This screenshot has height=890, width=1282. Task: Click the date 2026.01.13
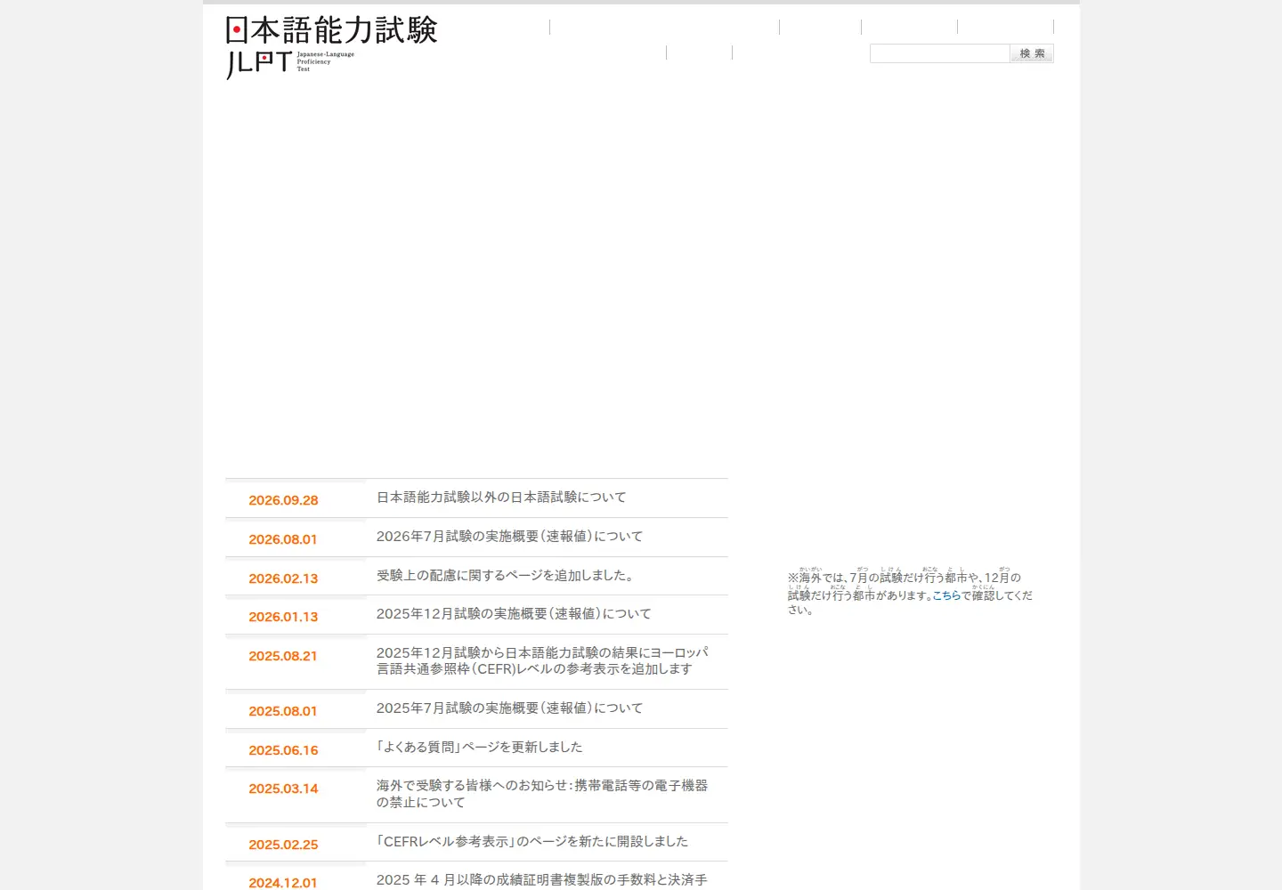click(x=283, y=617)
